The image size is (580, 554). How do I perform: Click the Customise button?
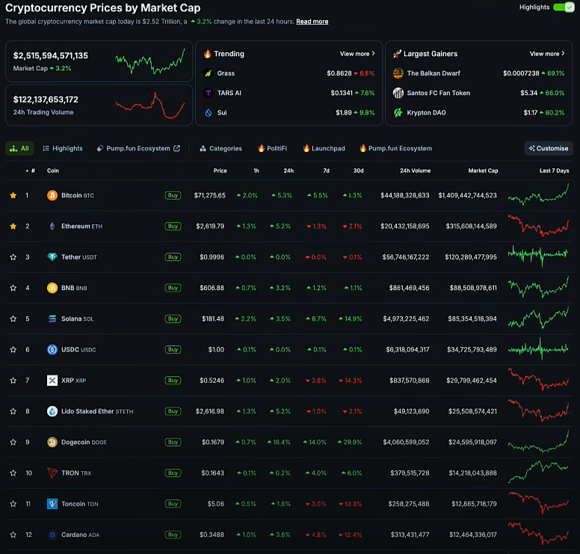pos(549,148)
